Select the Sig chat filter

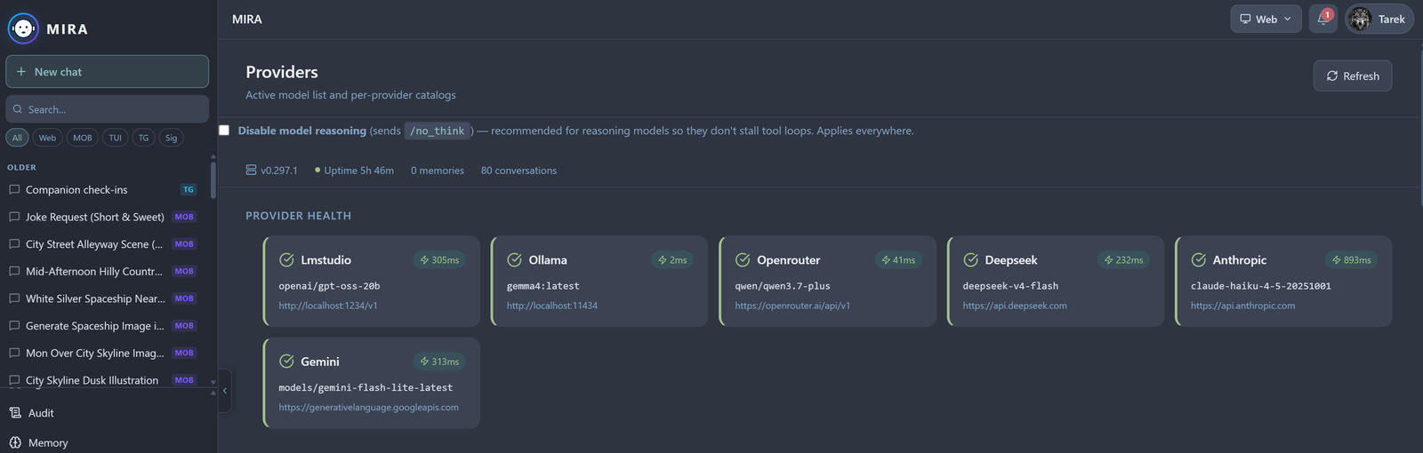pyautogui.click(x=171, y=138)
